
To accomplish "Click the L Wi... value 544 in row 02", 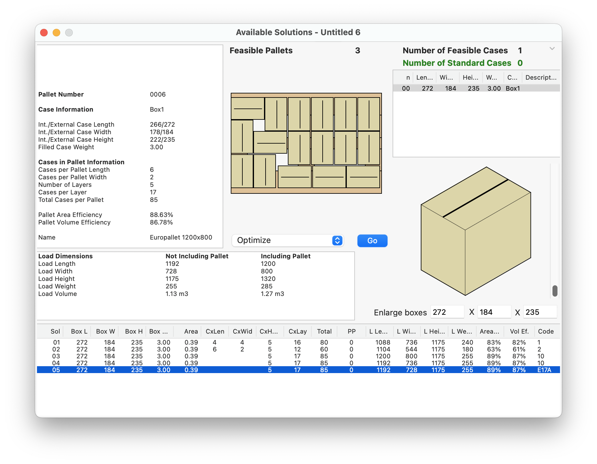I will pos(411,349).
